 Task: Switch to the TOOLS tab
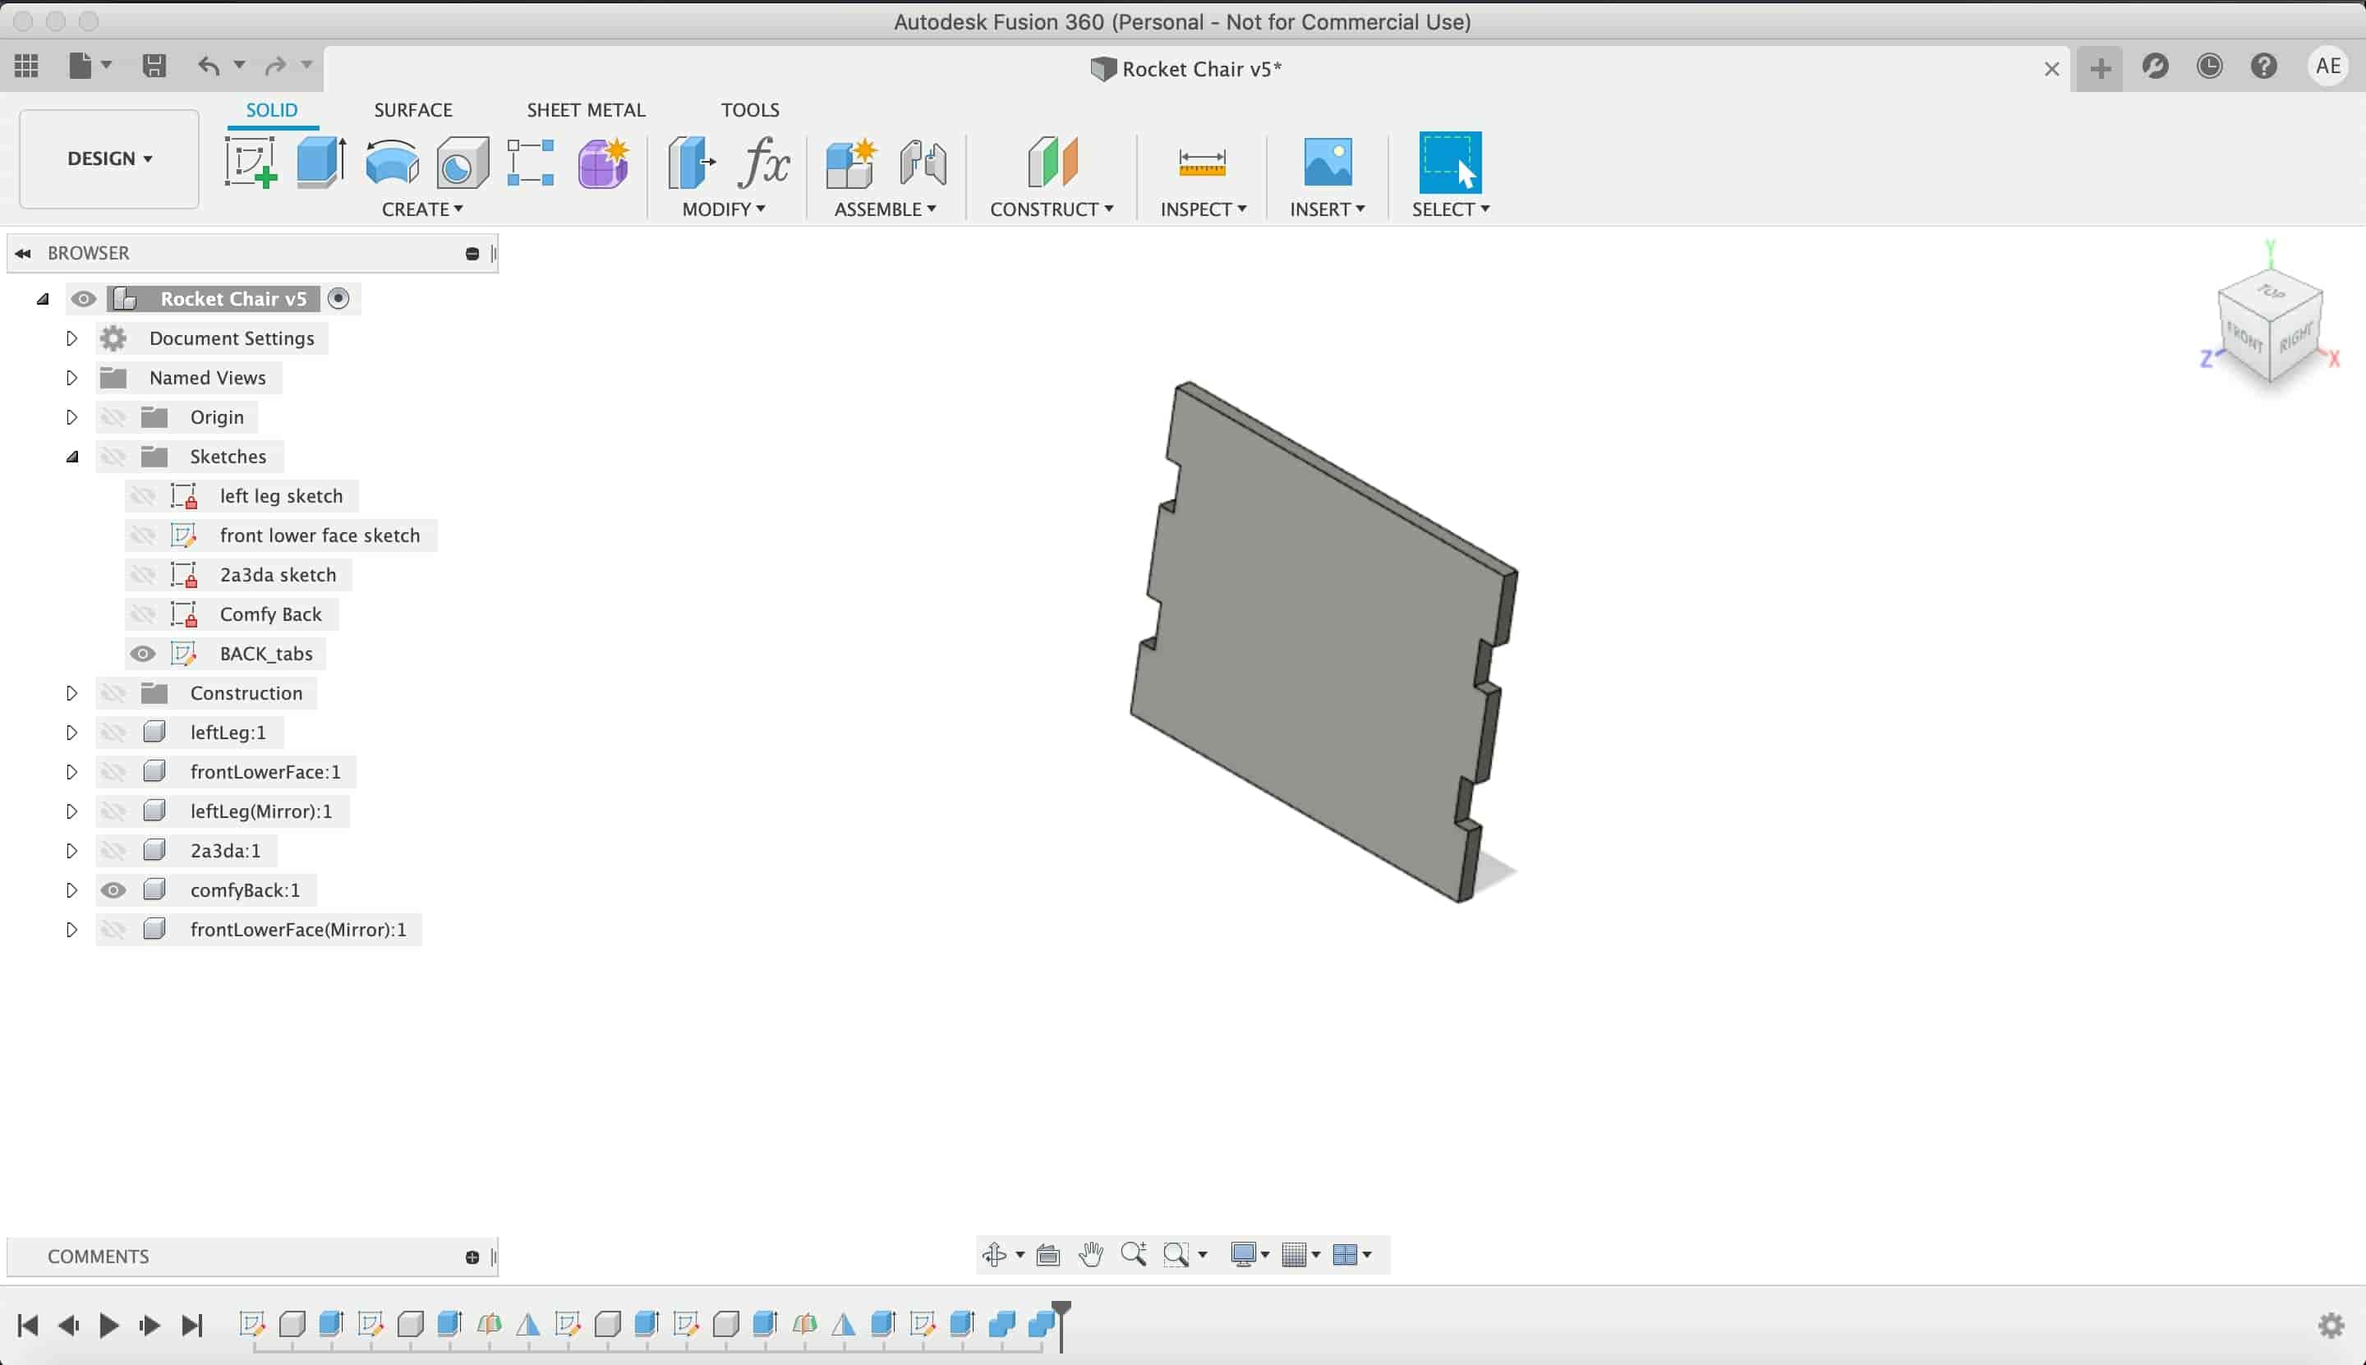[x=750, y=110]
